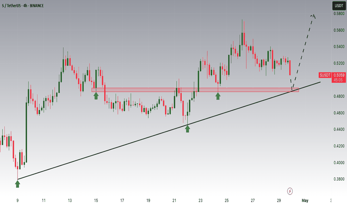347x205 pixels.
Task: Click the date label 23 on time axis
Action: point(200,201)
